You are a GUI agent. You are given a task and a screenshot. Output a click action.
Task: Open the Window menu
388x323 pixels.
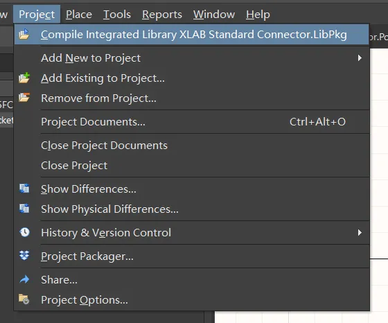click(214, 15)
